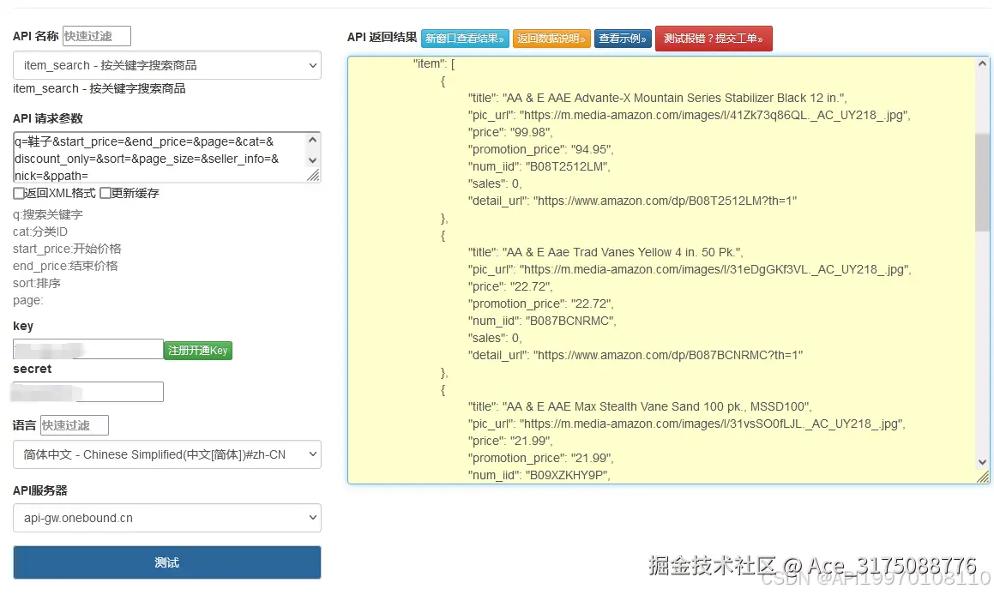
Task: Open the api-gw.onebound.cn server dropdown
Action: pyautogui.click(x=166, y=518)
